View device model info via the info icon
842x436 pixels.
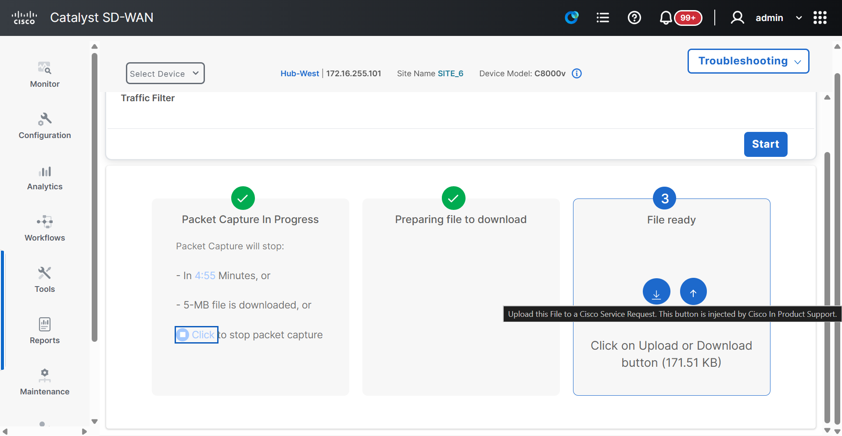(576, 73)
